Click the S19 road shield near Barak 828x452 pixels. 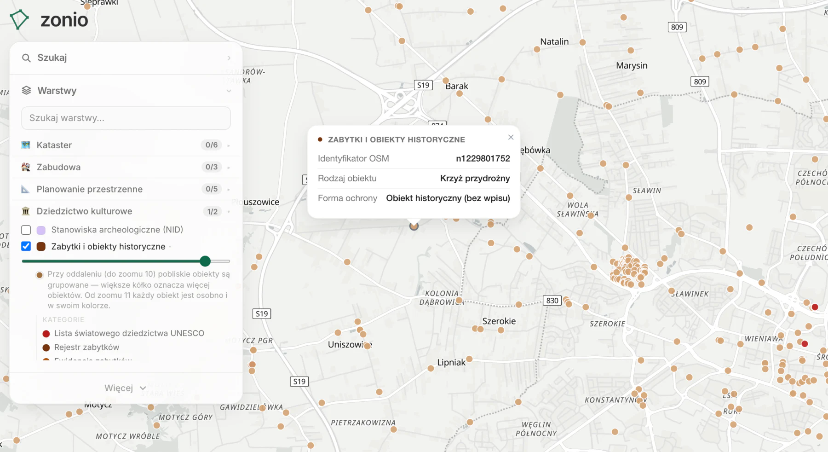(423, 85)
